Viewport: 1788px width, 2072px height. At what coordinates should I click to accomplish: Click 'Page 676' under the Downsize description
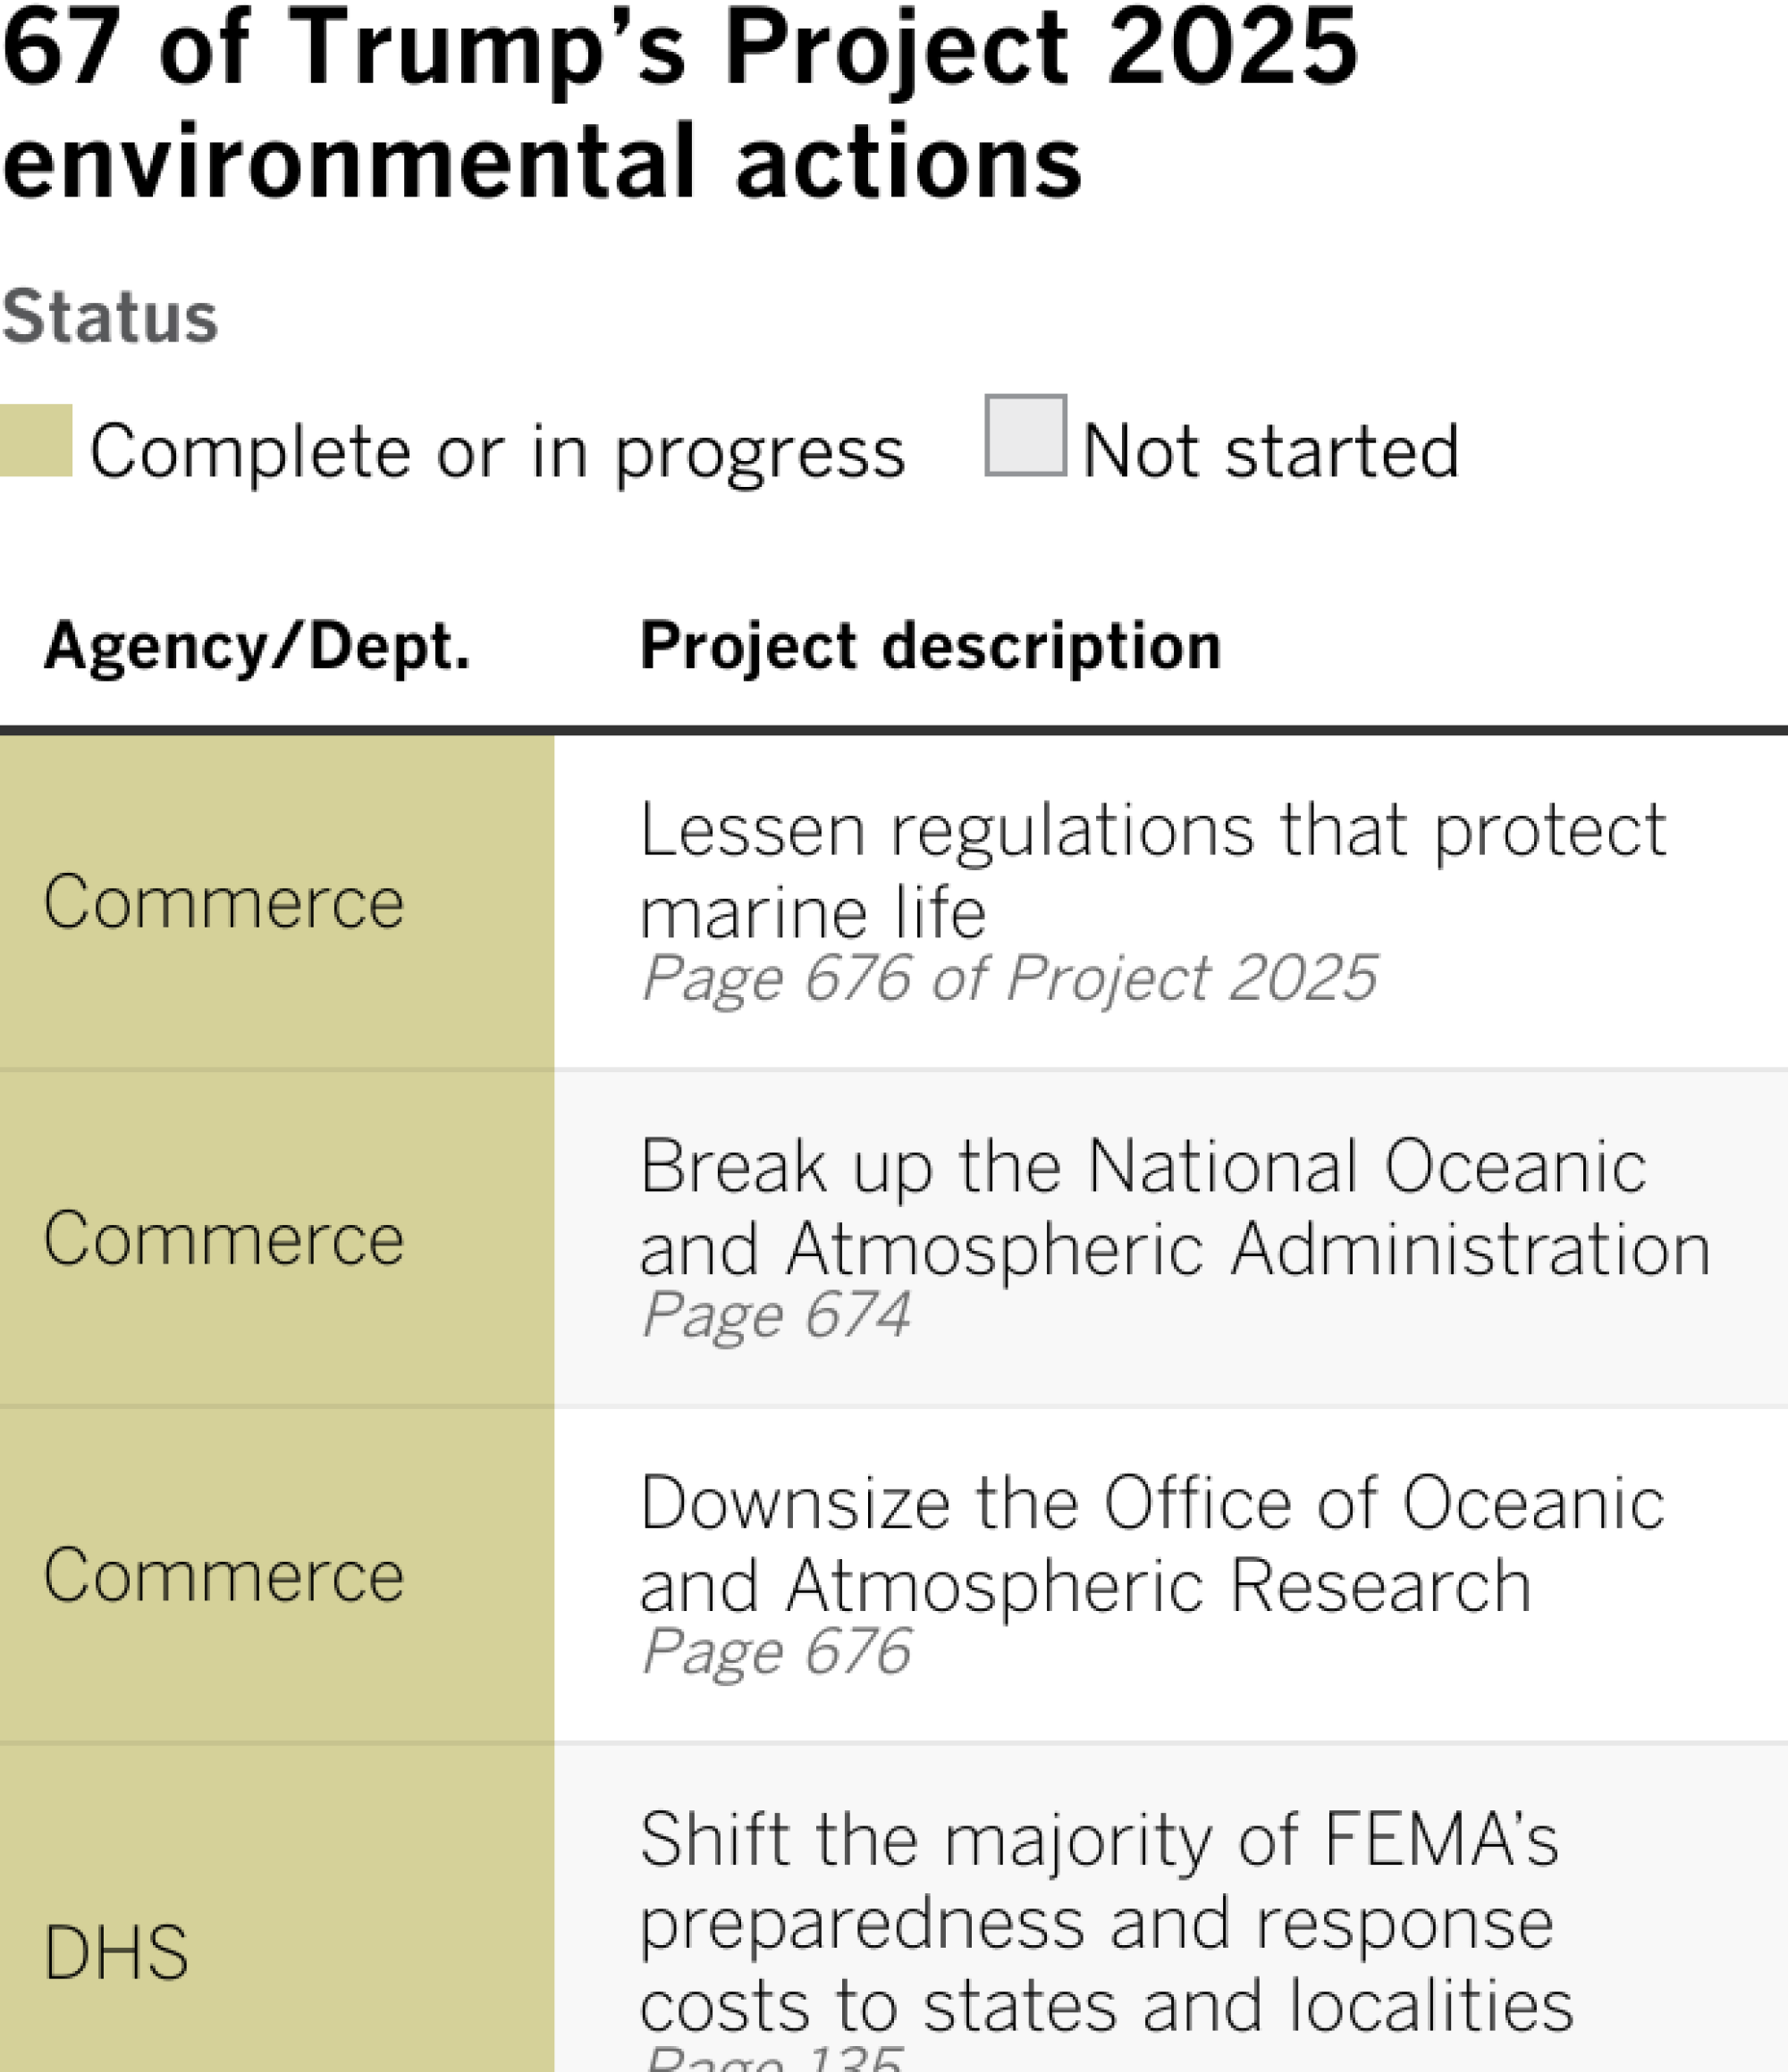tap(776, 1651)
